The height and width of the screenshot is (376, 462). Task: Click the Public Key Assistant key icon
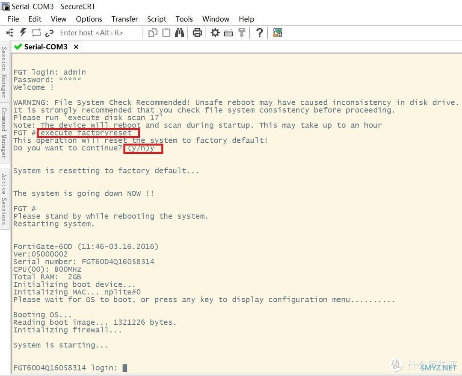[242, 32]
